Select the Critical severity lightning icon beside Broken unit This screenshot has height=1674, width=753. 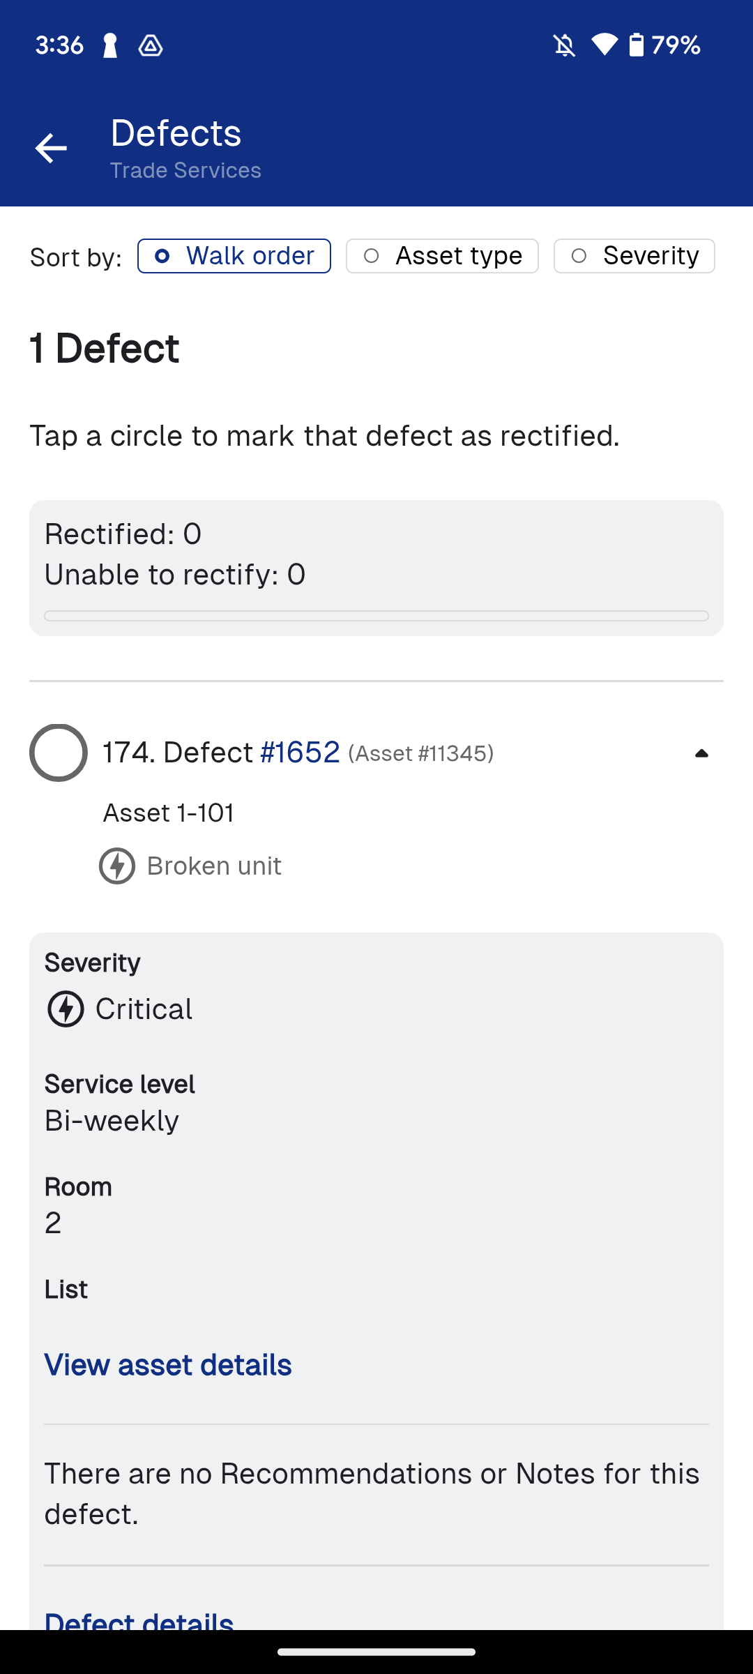[x=116, y=866]
